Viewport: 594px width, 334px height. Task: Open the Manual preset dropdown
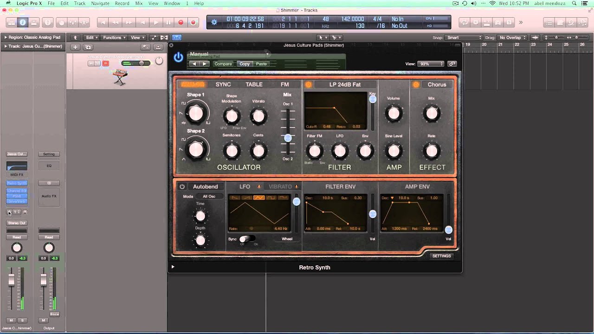pos(228,54)
